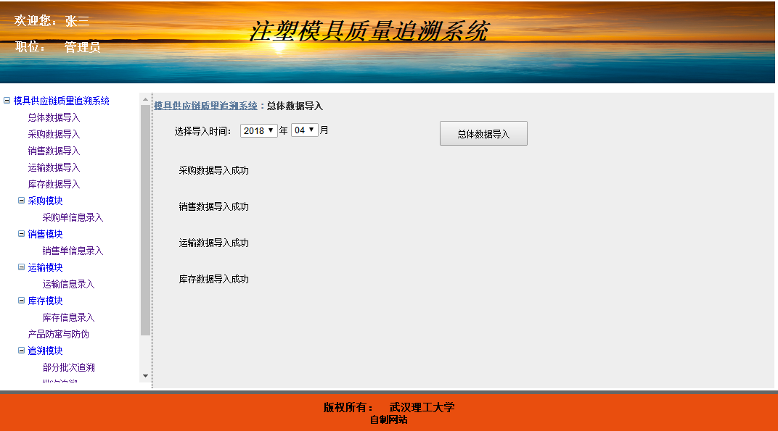This screenshot has width=778, height=431.
Task: Collapse the 销售模块 tree node
Action: 21,234
